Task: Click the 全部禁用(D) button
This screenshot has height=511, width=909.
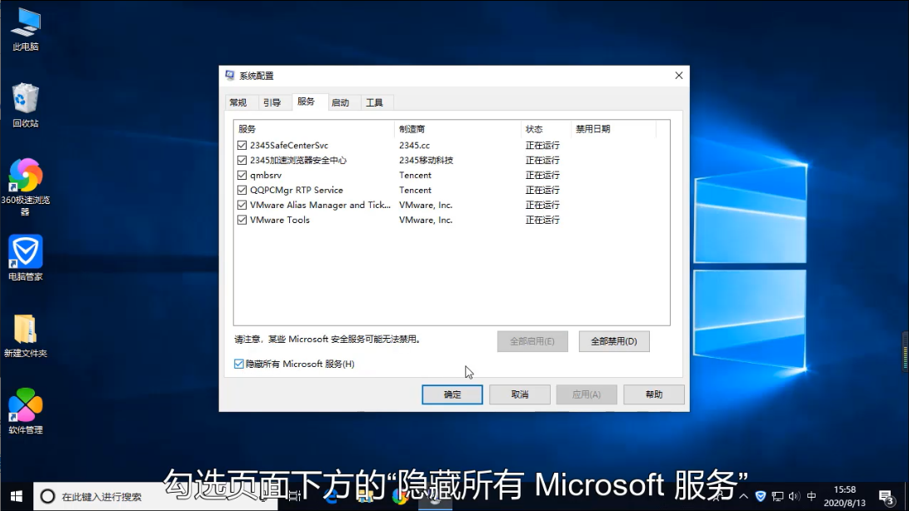Action: (x=613, y=341)
